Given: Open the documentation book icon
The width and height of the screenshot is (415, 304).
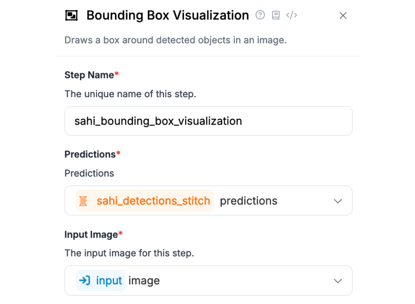Looking at the screenshot, I should point(276,15).
